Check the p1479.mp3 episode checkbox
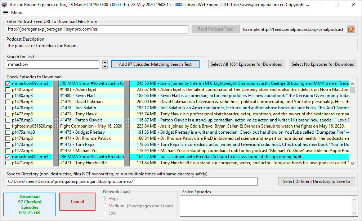 point(8,102)
